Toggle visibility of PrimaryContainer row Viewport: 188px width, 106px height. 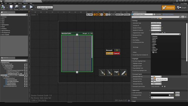(27, 80)
